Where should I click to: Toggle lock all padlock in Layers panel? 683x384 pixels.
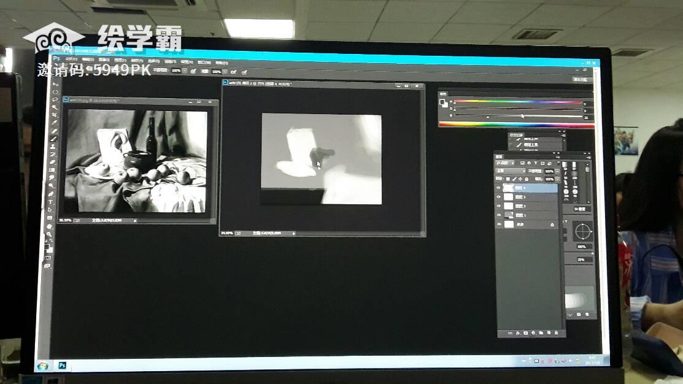click(527, 179)
